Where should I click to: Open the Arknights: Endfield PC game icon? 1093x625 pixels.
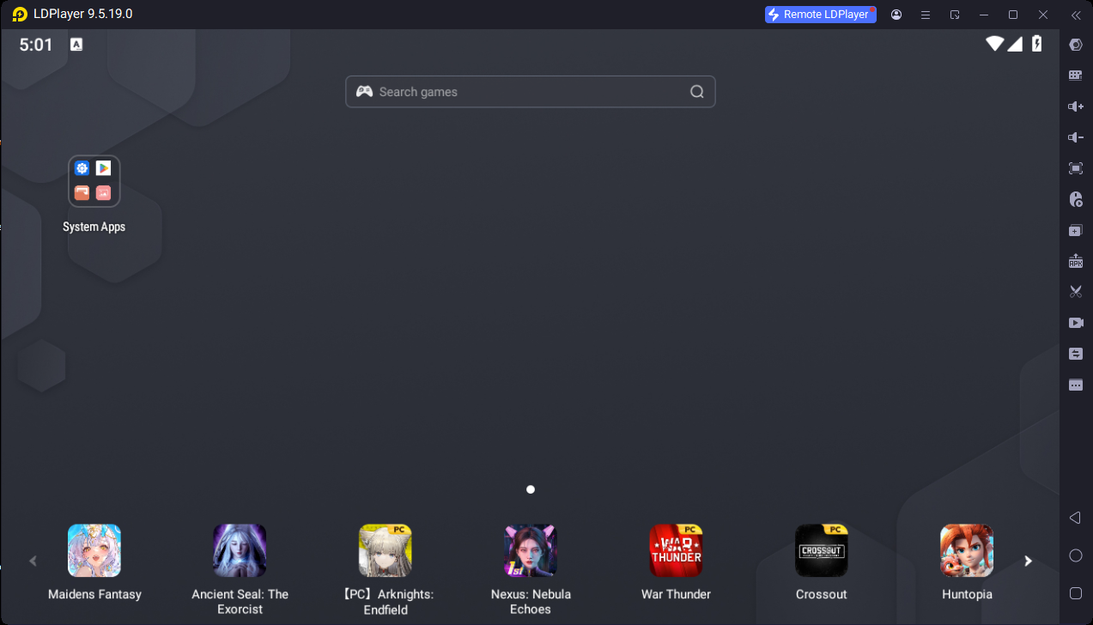(386, 550)
